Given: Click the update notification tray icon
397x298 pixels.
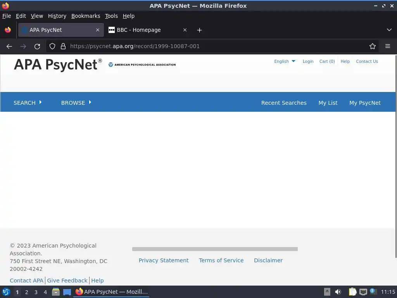Looking at the screenshot, I should coord(373,291).
